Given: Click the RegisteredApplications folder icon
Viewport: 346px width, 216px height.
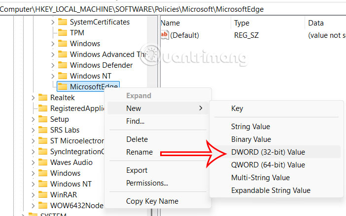Looking at the screenshot, I should 43,108.
